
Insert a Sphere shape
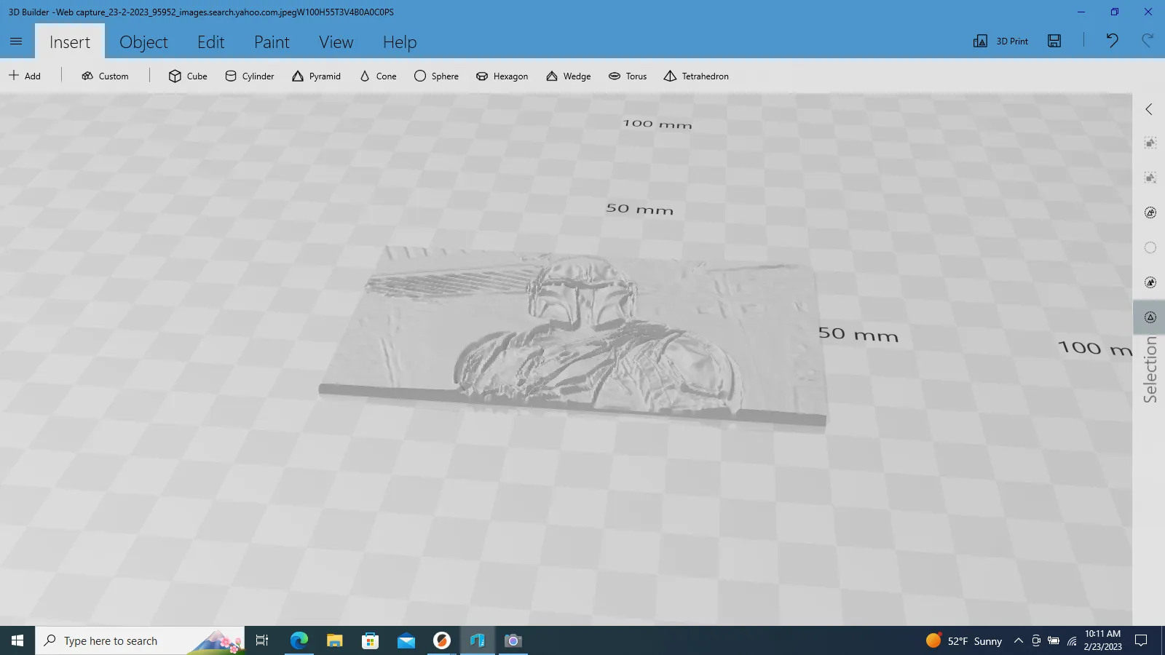(436, 76)
